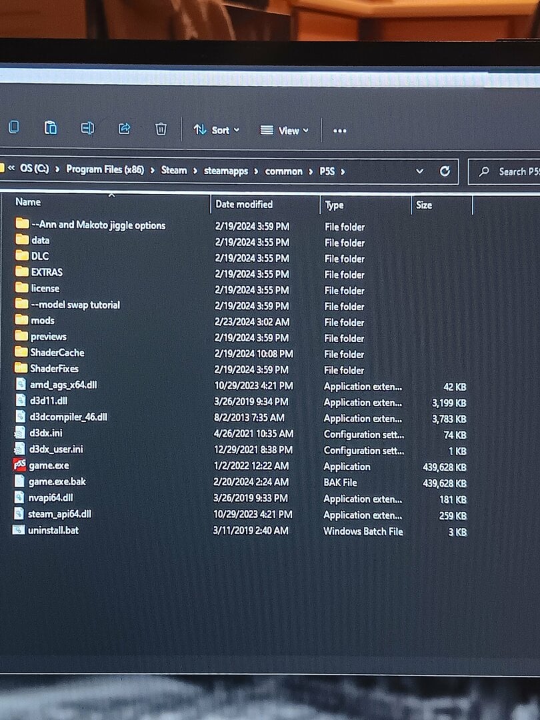Expand chevron after OS (C:) breadcrumb
The image size is (540, 720).
click(57, 169)
